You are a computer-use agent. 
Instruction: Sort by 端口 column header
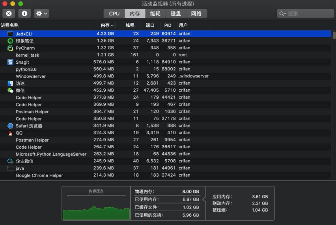pos(150,25)
